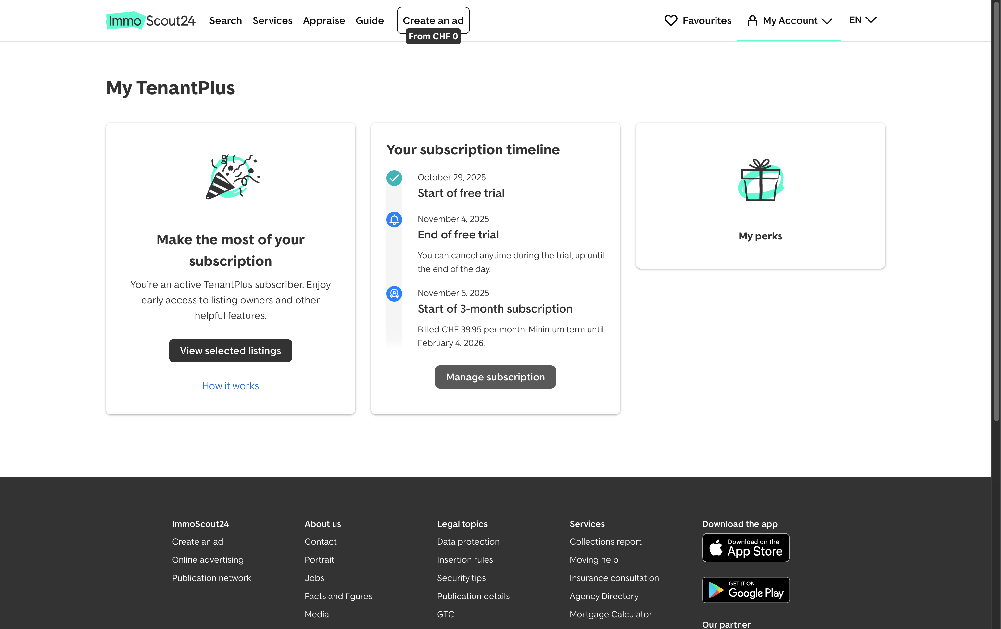
Task: Open the Services menu in header
Action: tap(272, 20)
